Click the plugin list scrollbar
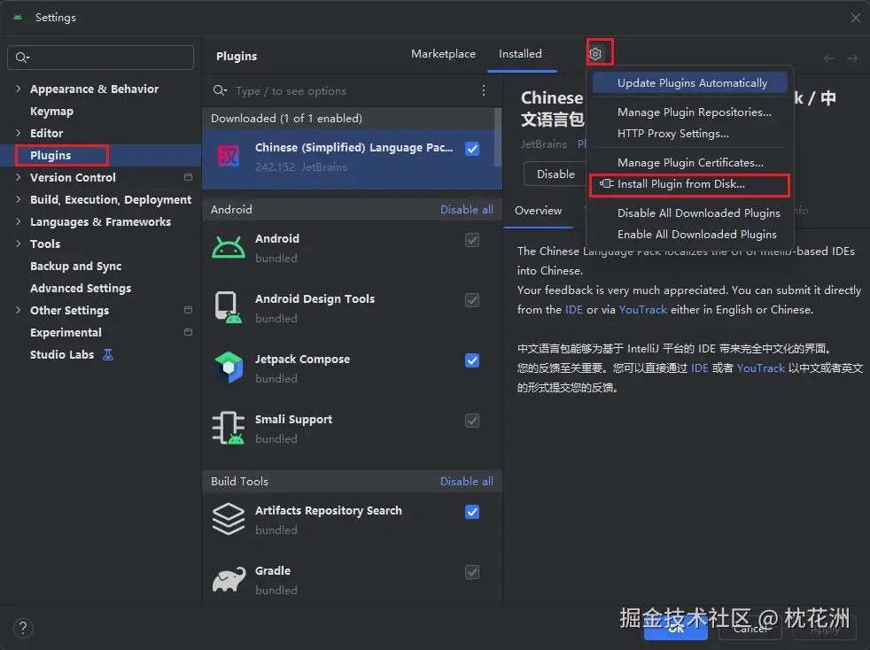870x650 pixels. coord(498,137)
